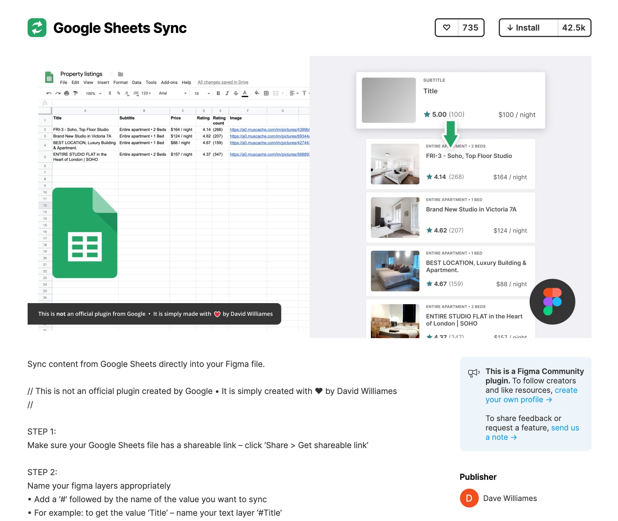Open the File menu in Sheets
The image size is (618, 521).
(x=63, y=82)
